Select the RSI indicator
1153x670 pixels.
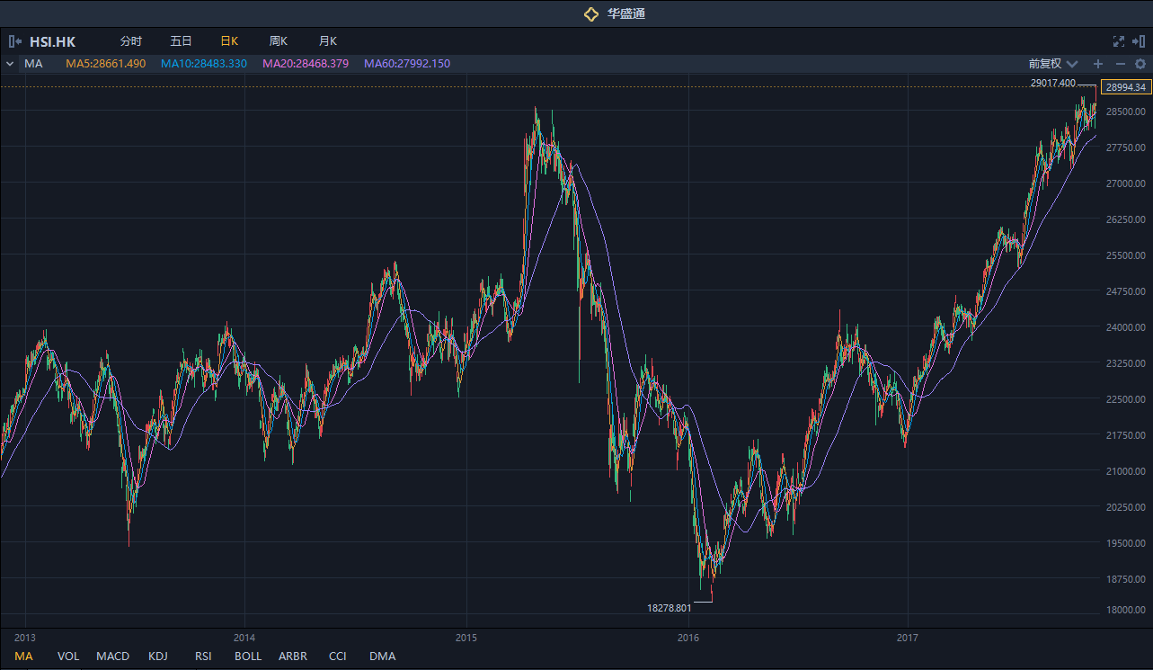(203, 657)
